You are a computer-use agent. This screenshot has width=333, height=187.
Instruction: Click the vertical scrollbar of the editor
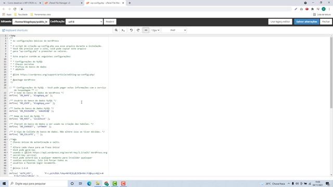coord(331,72)
